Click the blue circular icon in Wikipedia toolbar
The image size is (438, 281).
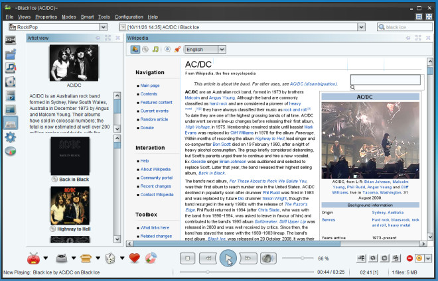coord(167,50)
